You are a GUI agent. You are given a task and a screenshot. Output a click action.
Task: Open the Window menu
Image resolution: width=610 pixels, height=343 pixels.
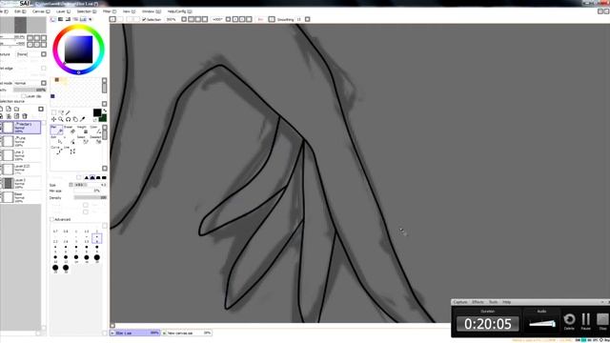pos(151,11)
